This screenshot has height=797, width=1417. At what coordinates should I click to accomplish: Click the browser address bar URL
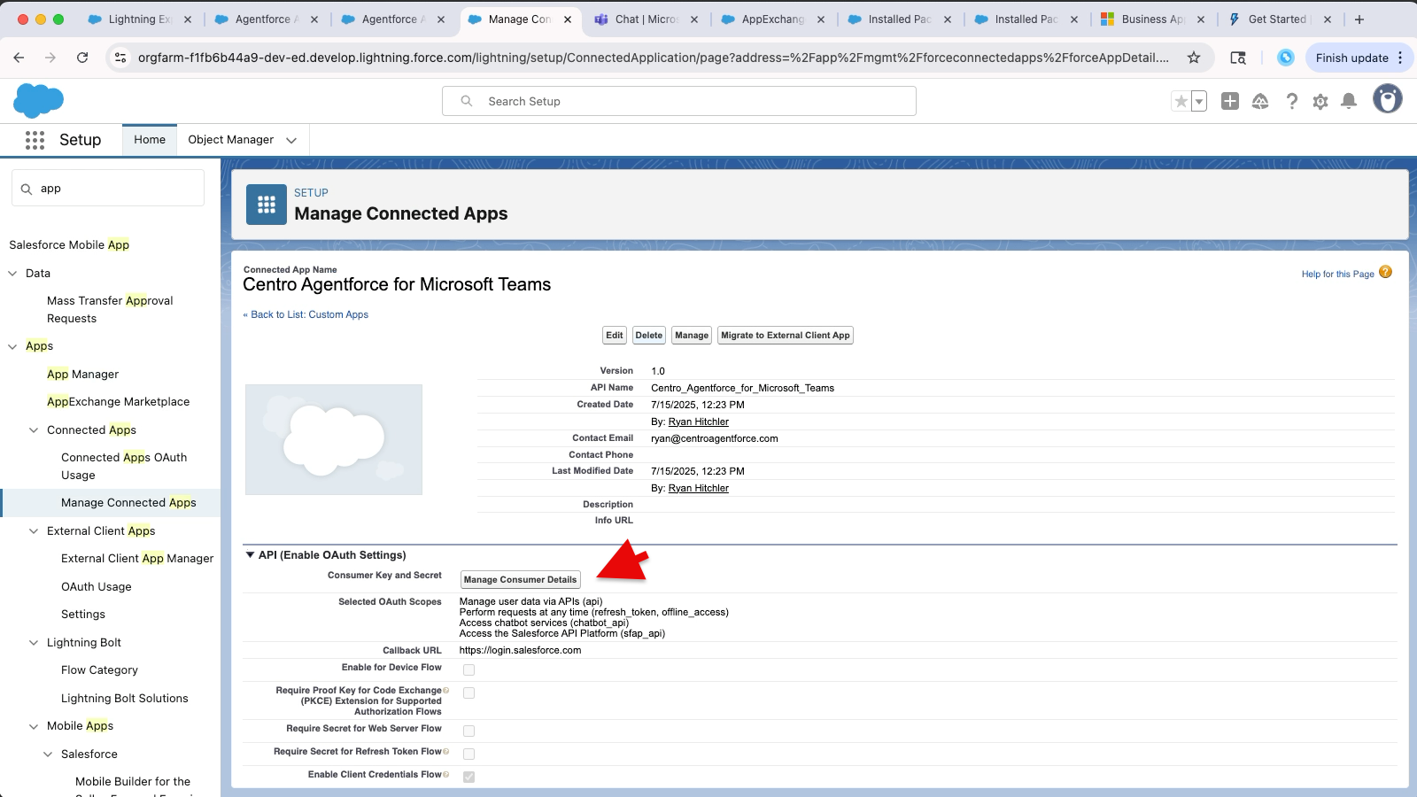(x=654, y=58)
